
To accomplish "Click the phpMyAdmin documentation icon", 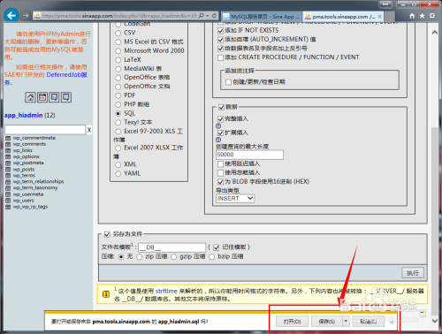I will [x=54, y=97].
